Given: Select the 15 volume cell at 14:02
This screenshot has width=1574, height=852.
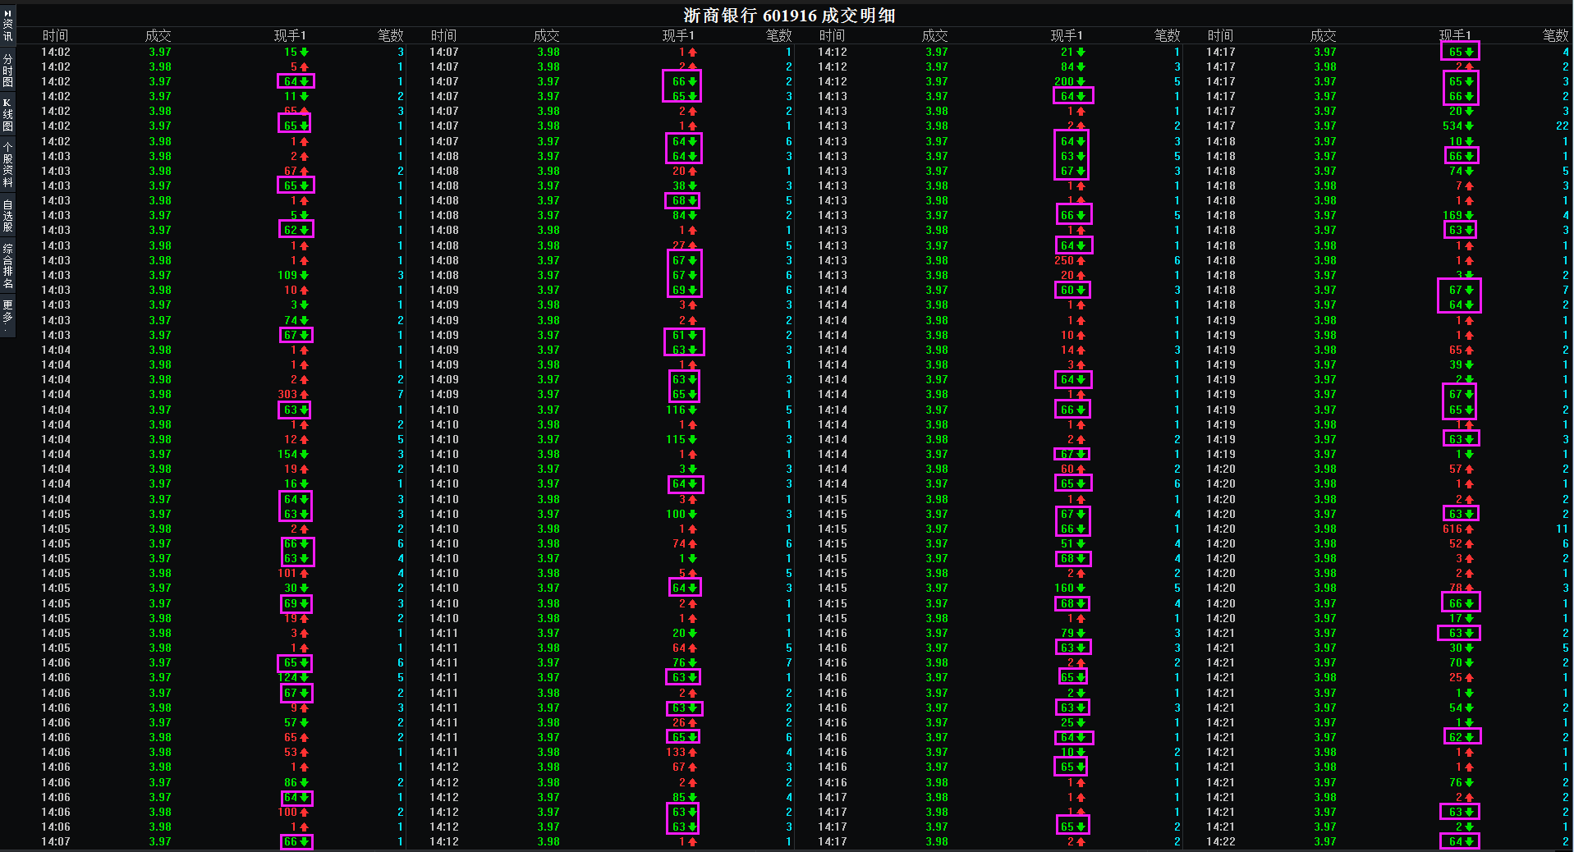Looking at the screenshot, I should click(296, 52).
